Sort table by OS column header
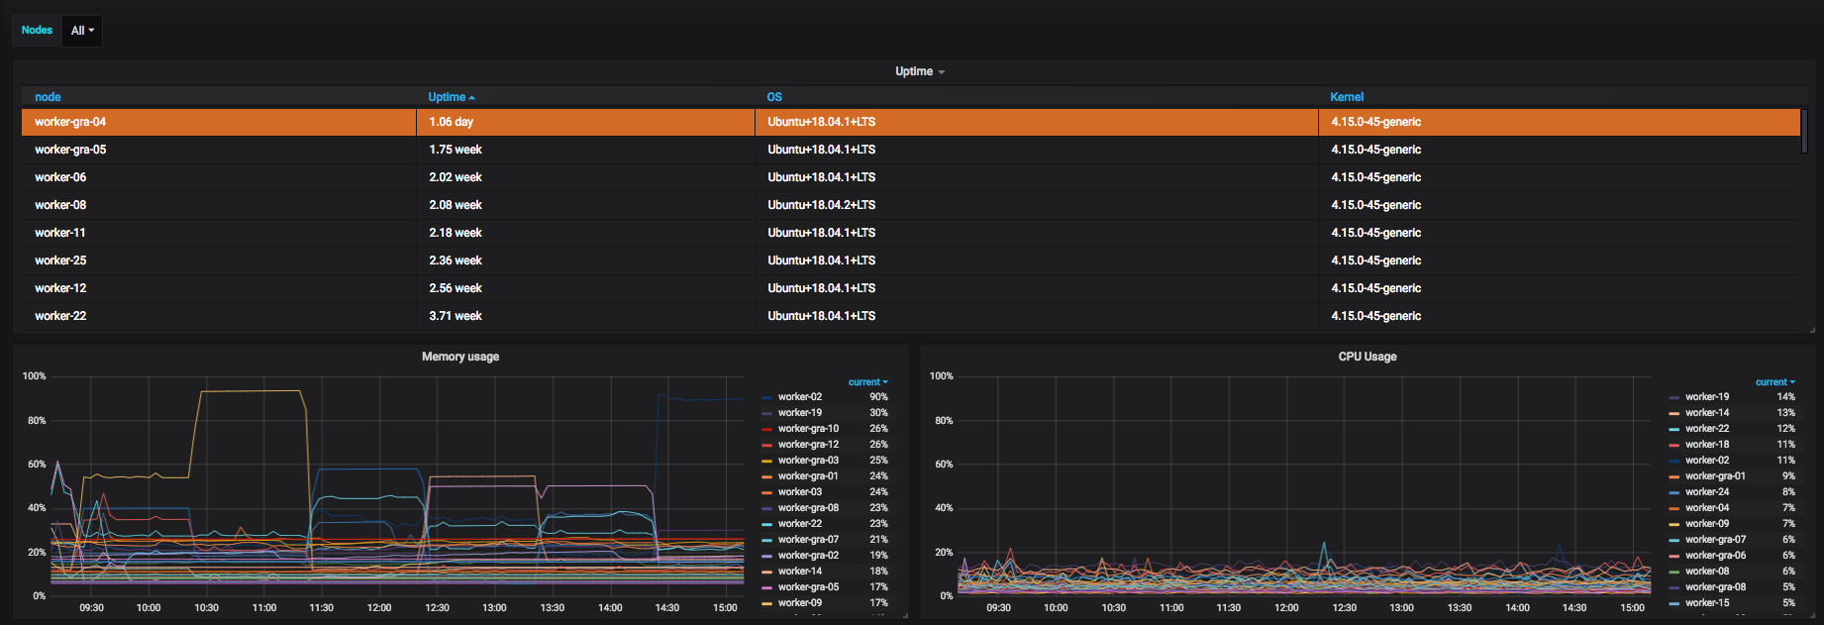 (774, 97)
